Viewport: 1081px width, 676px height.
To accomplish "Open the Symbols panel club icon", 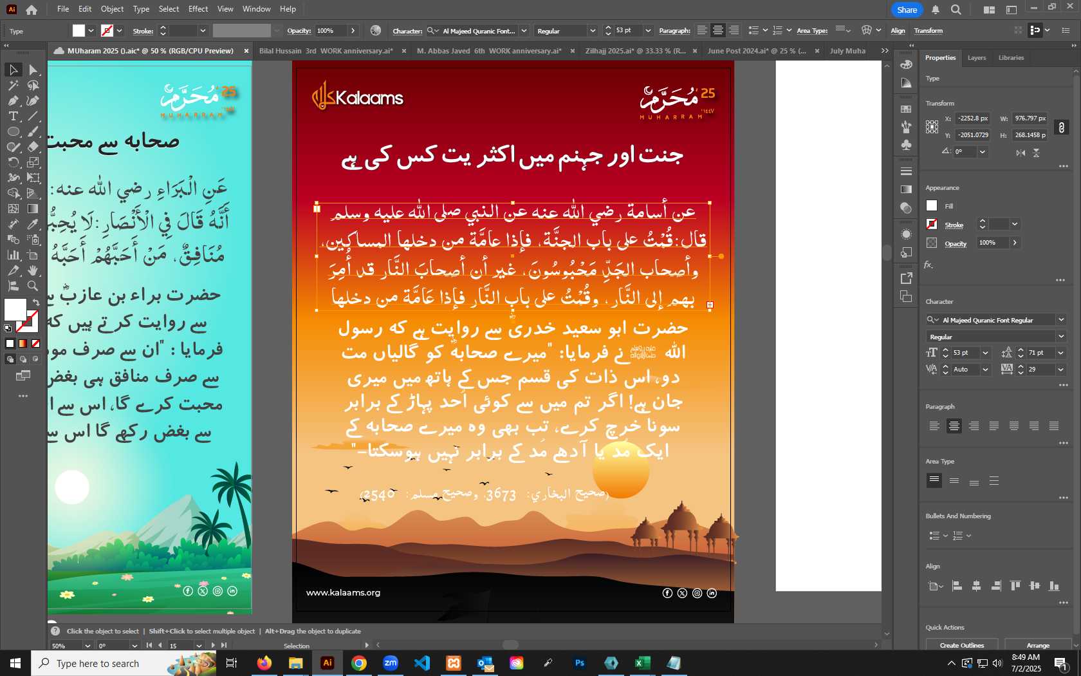I will [906, 145].
